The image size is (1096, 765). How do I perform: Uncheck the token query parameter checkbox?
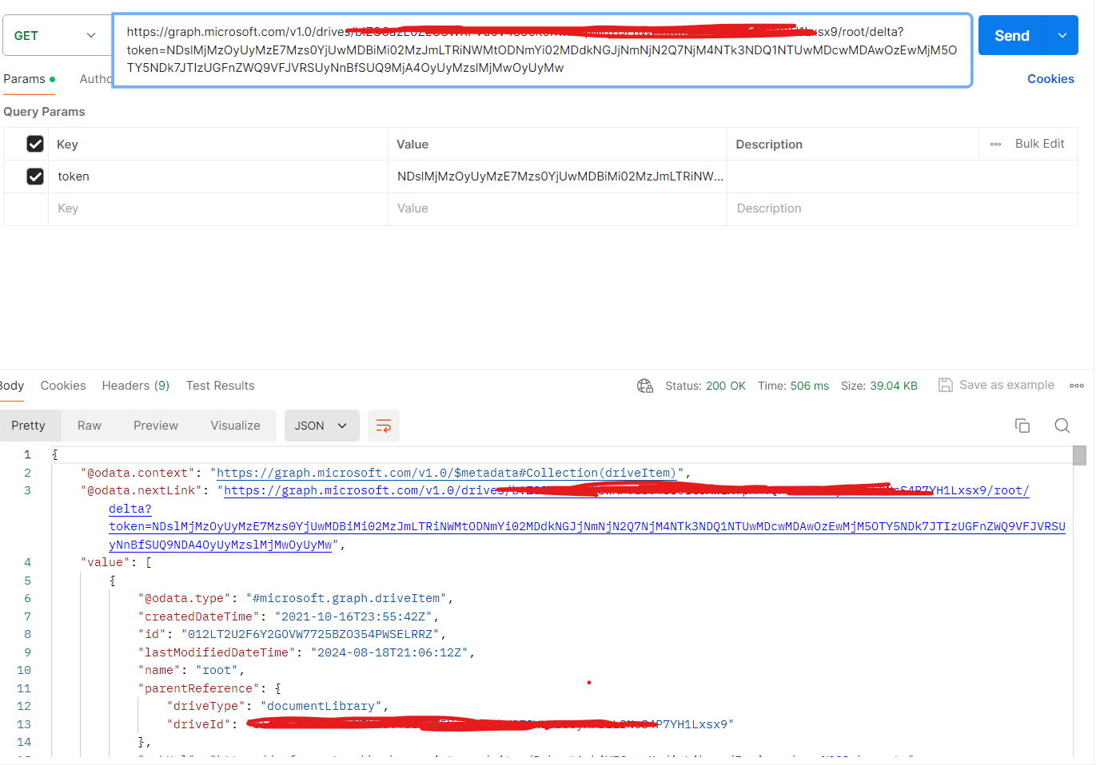pos(35,176)
